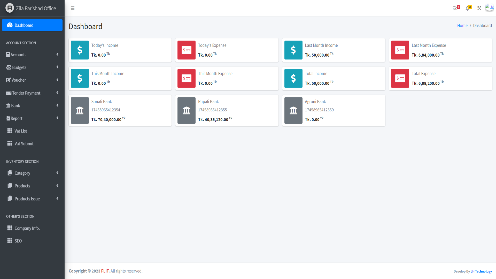Image resolution: width=496 pixels, height=279 pixels.
Task: Click the Zila Parishad Office logo
Action: coord(10,8)
